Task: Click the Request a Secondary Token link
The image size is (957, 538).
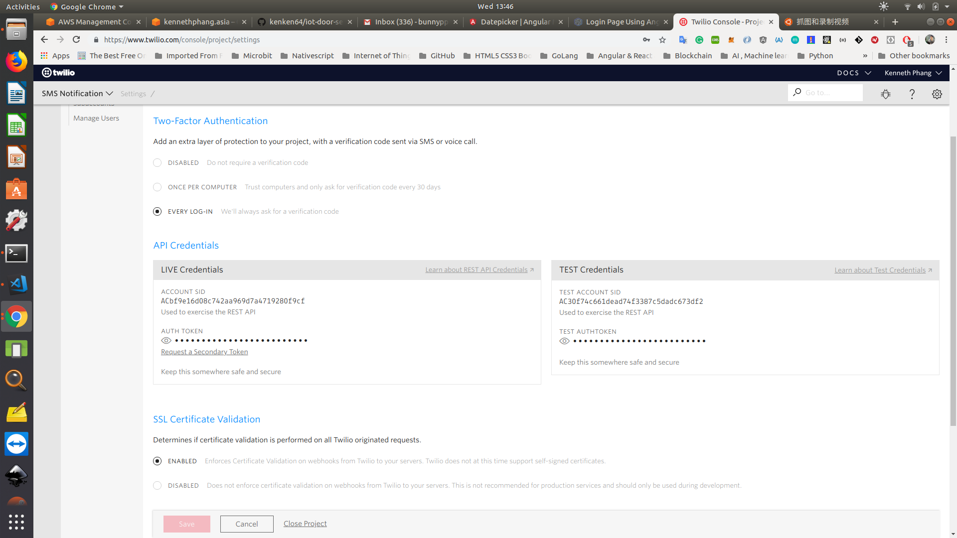Action: 204,352
